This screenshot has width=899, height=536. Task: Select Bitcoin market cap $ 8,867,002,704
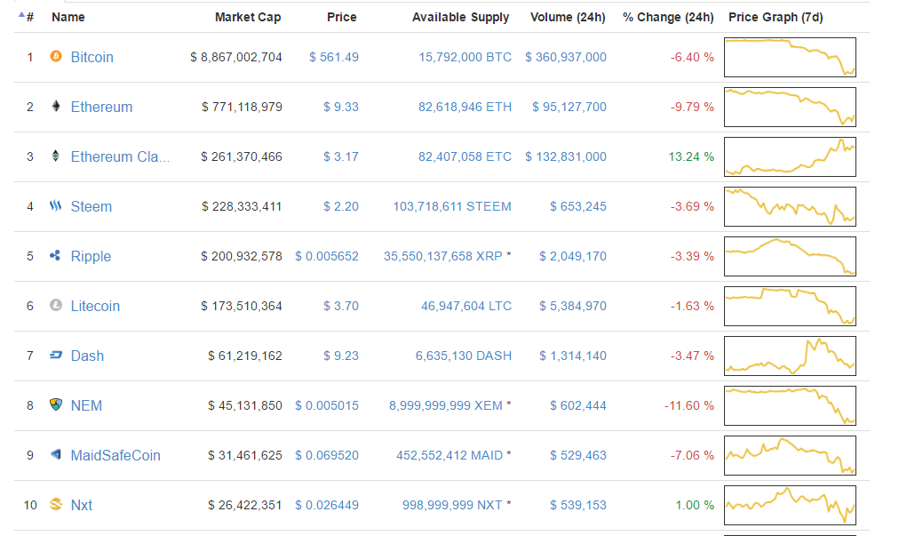(x=236, y=58)
